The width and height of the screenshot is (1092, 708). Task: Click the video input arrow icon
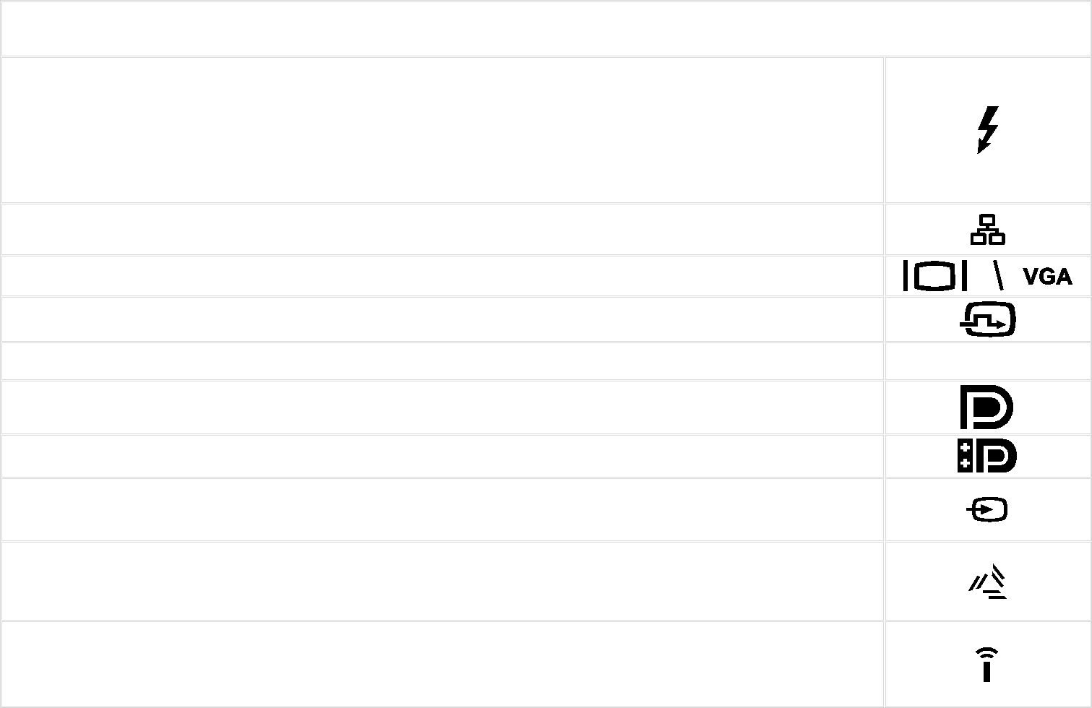[987, 510]
